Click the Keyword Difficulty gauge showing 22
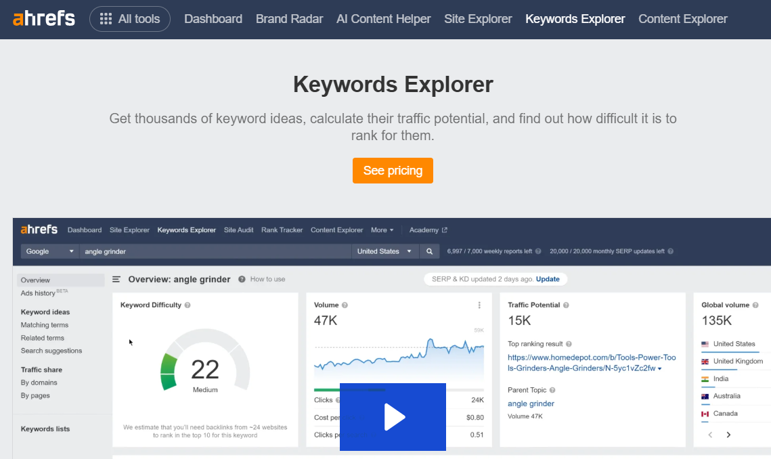This screenshot has height=459, width=771. (205, 362)
